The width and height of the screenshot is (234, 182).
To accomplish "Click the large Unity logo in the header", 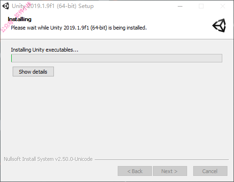I will click(x=219, y=25).
